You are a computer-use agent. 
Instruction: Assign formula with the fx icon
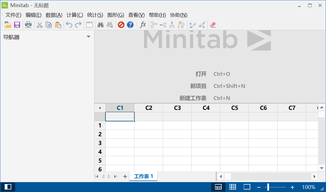(x=143, y=25)
